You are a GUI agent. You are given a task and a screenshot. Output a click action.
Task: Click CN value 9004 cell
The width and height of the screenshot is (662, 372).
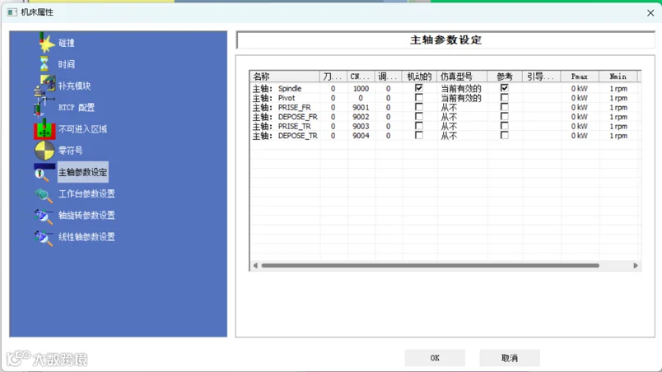point(361,136)
